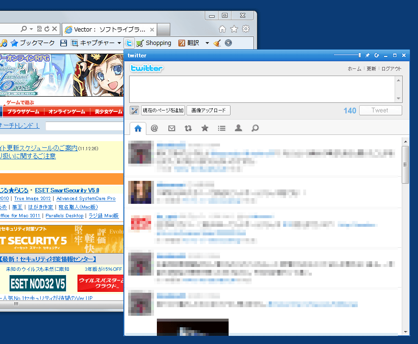Image resolution: width=418 pixels, height=344 pixels.
Task: Click the True Image 2012 link
Action: [32, 199]
